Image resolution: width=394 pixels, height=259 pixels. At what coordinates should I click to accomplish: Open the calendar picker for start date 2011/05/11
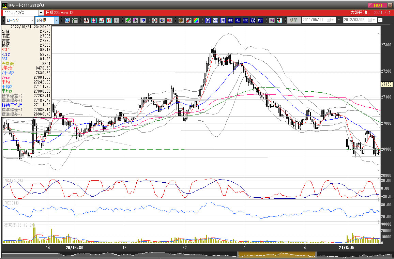tap(330, 20)
